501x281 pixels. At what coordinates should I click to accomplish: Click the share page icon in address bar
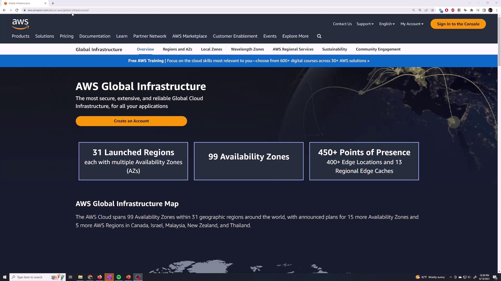426,10
